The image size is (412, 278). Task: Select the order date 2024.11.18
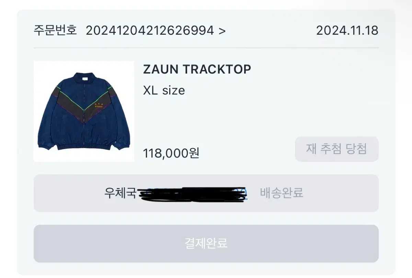(x=347, y=31)
